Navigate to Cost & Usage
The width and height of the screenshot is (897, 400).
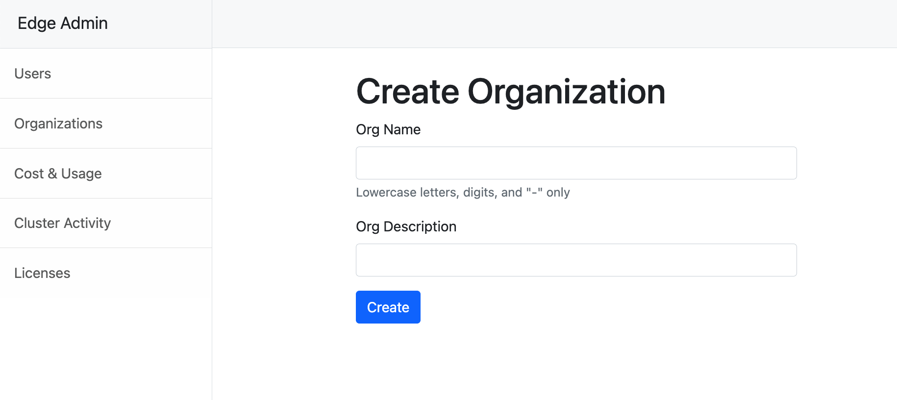(x=106, y=174)
